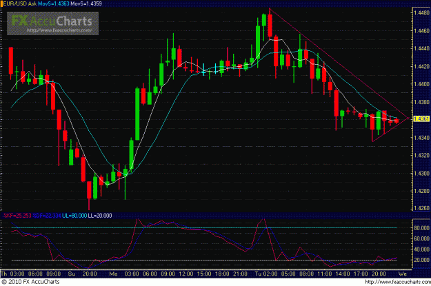Open the fxaccucharts.com URL in the footer
Viewport: 431px width, 286px height.
(398, 282)
